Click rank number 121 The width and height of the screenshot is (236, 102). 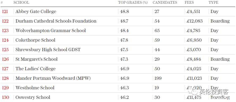click(5, 12)
